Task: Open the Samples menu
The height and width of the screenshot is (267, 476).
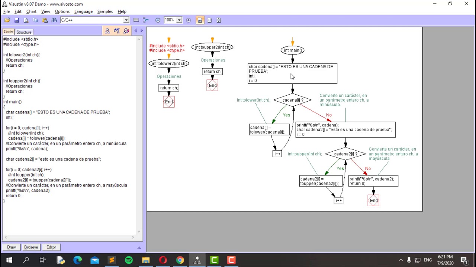Action: [105, 11]
